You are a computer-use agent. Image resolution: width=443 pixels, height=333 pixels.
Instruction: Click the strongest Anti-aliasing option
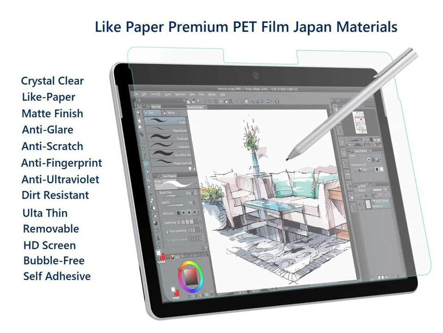[194, 211]
